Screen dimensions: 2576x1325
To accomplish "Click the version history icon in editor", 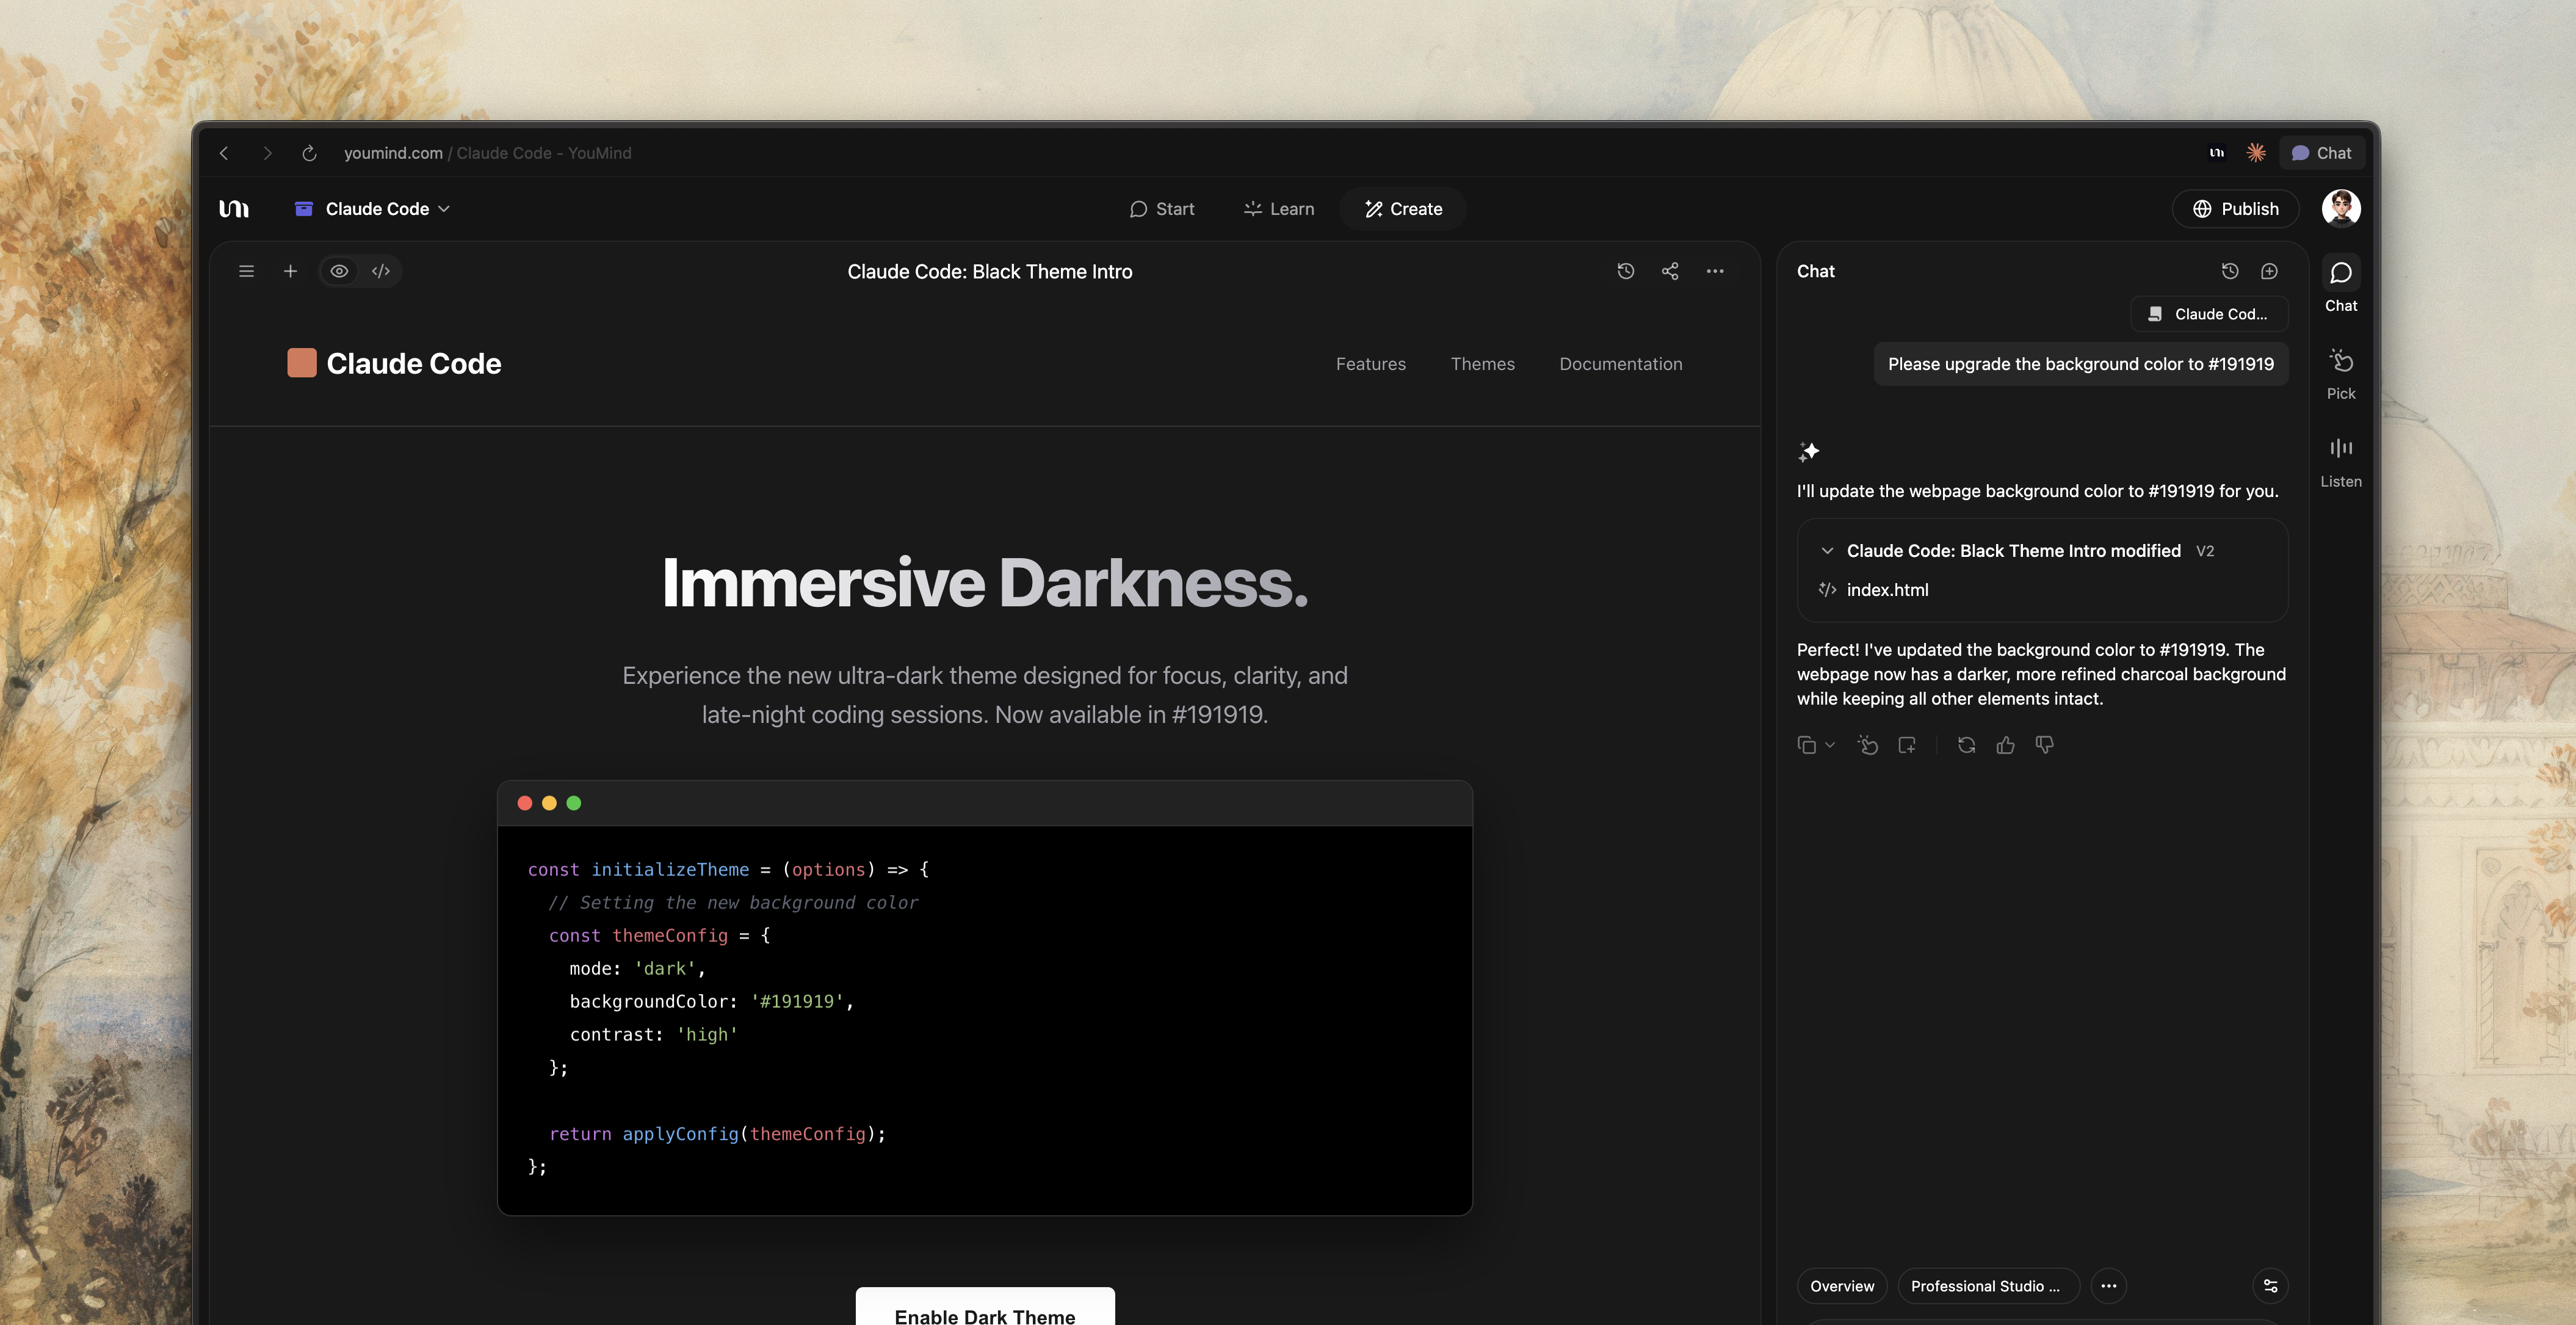I will pos(1625,271).
